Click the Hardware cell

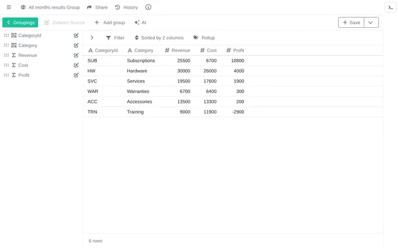click(x=137, y=71)
